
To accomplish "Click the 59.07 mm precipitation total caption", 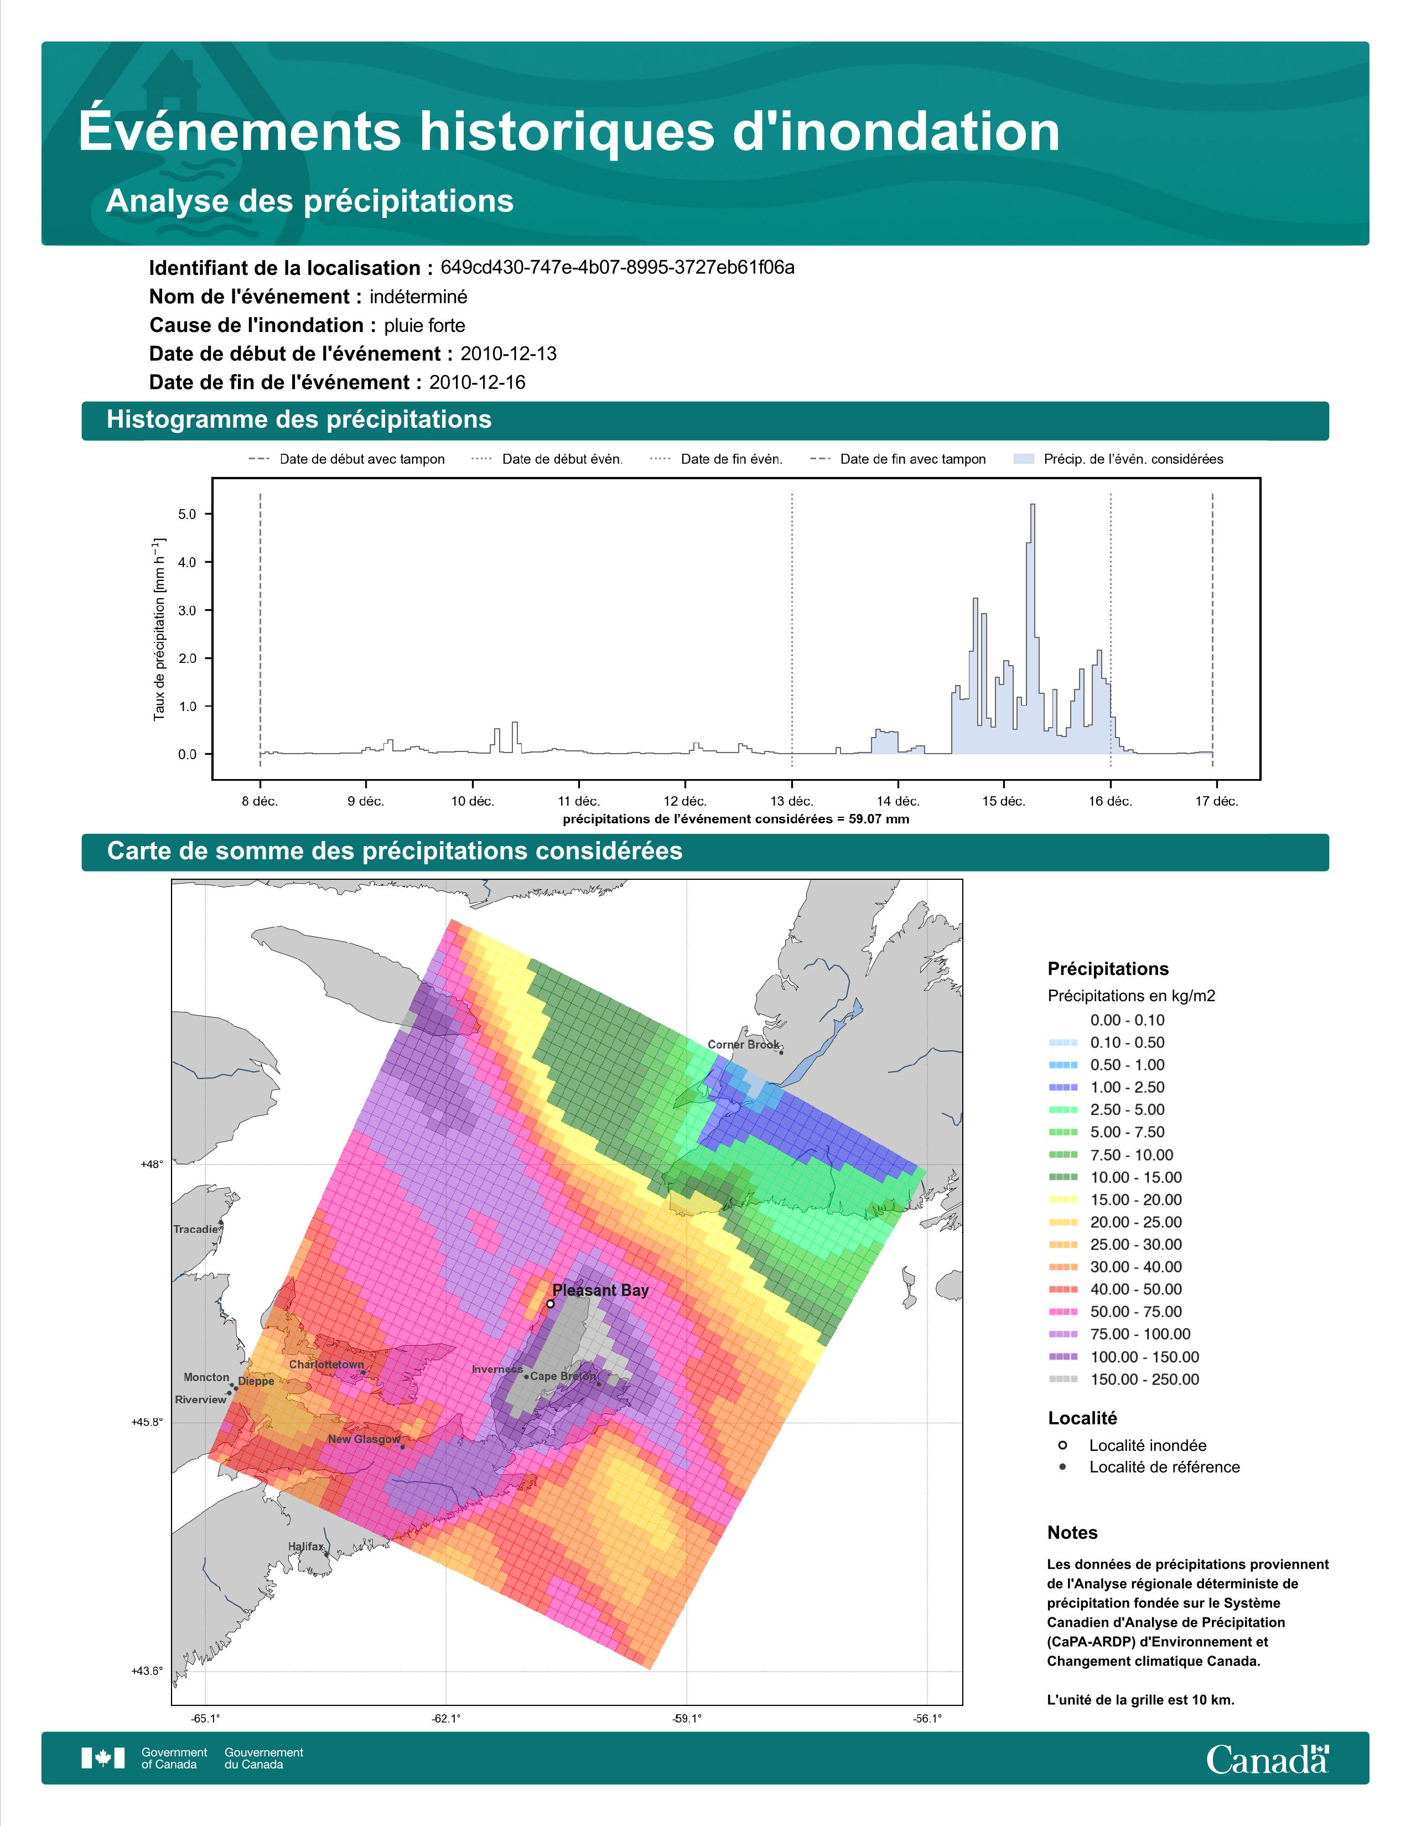I will 735,819.
